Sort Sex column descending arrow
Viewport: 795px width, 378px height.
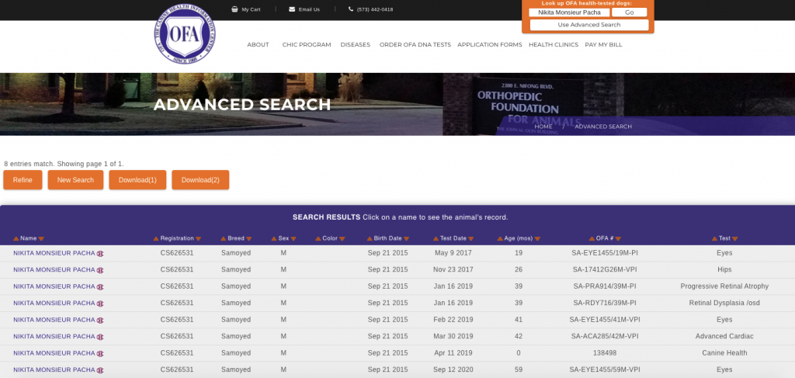tap(293, 238)
